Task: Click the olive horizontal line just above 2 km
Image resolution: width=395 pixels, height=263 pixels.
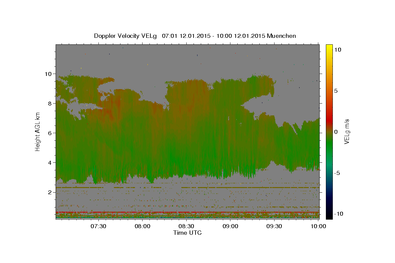Action: pos(188,188)
